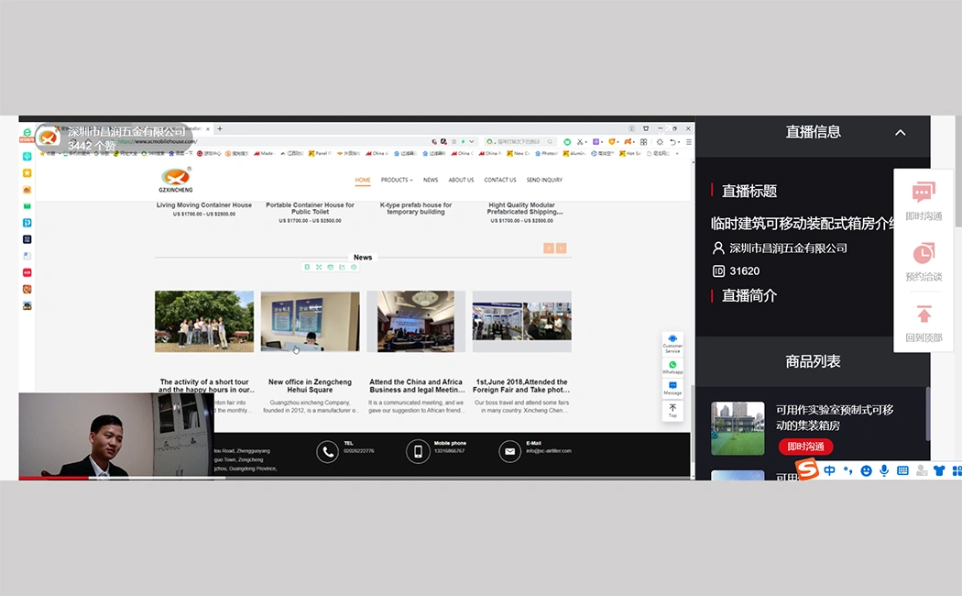Image resolution: width=962 pixels, height=596 pixels.
Task: Open the IME soft keyboard icon
Action: (902, 470)
